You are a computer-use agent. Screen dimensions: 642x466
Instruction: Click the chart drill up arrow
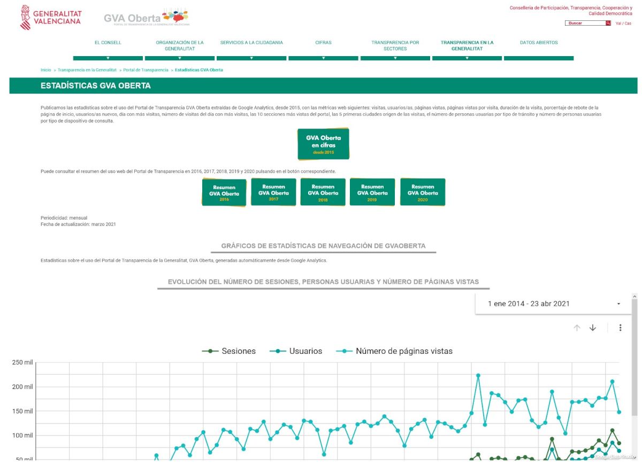[x=577, y=328]
